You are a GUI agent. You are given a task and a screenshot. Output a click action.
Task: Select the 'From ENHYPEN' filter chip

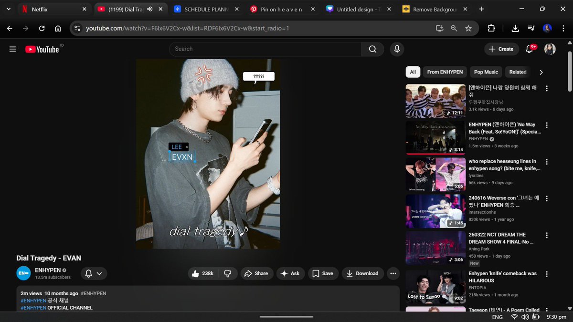coord(445,72)
